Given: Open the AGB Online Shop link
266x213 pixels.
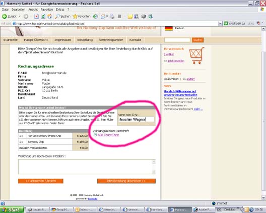Looking at the screenshot, I should point(108,135).
